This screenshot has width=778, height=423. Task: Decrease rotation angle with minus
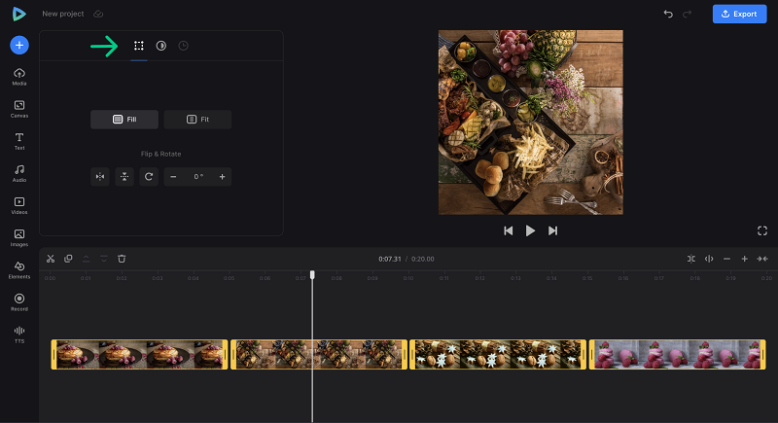point(173,177)
